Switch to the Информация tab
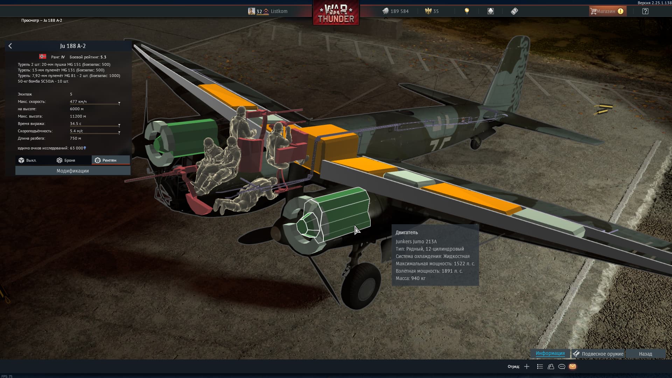The width and height of the screenshot is (672, 378). (x=550, y=353)
